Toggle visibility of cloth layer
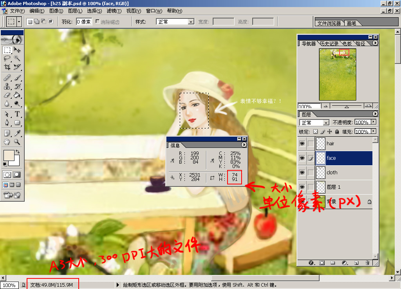Image resolution: width=401 pixels, height=289 pixels. [x=302, y=172]
